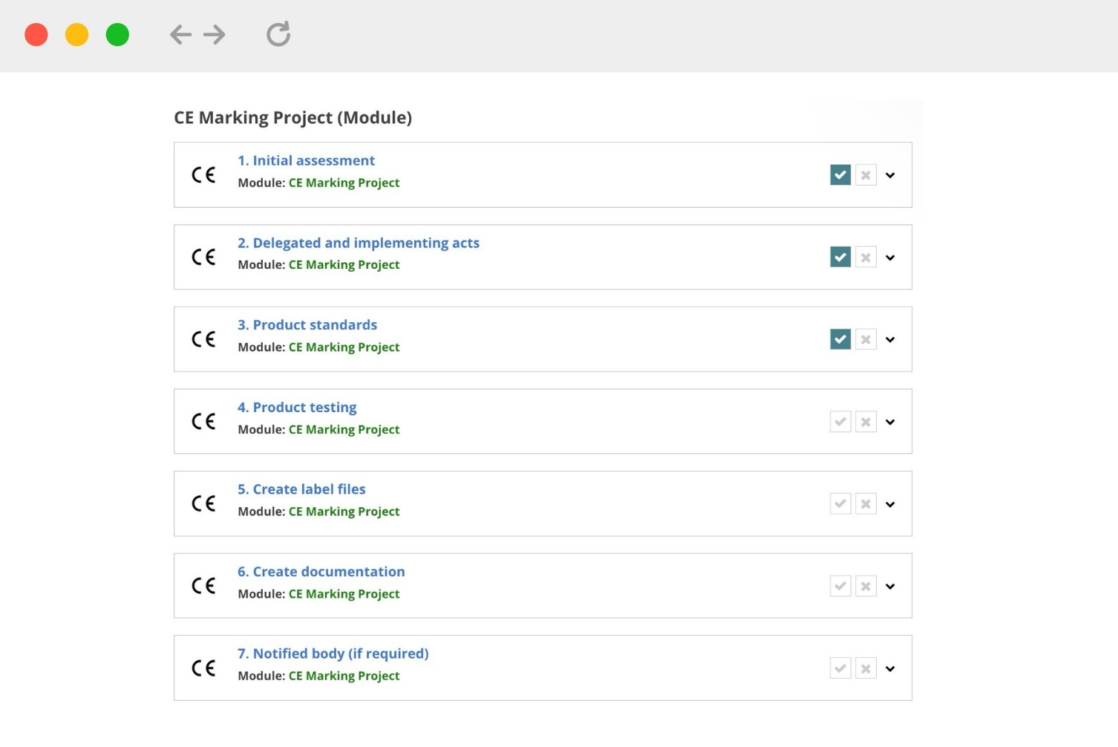The width and height of the screenshot is (1118, 747).
Task: Expand Notified body (if required) details
Action: coord(890,668)
